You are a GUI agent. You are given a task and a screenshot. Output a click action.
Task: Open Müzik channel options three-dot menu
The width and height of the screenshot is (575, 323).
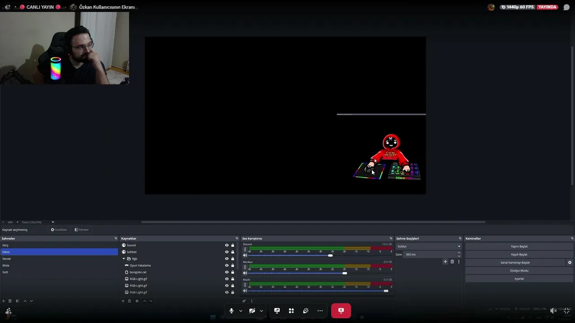245,285
